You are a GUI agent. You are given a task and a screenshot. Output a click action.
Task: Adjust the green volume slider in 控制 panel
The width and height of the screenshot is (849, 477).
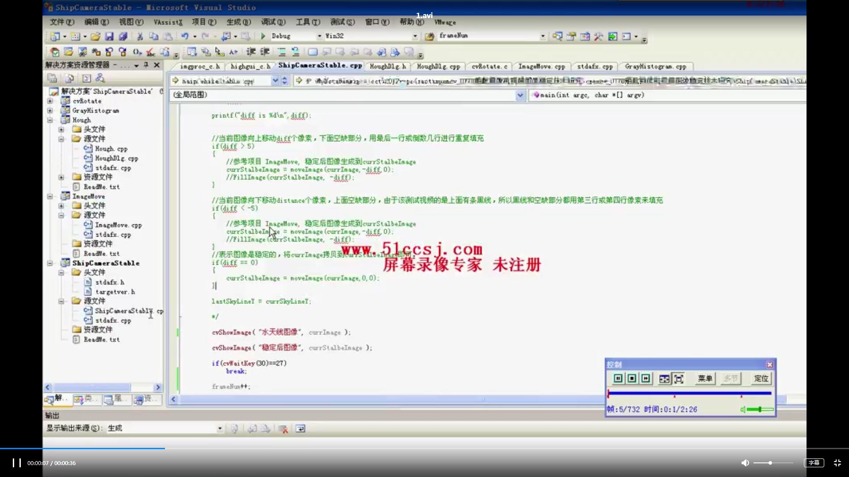click(x=760, y=409)
